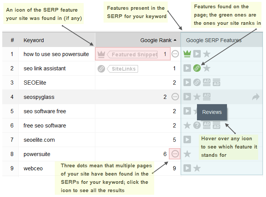Select the webceo keyword
The width and height of the screenshot is (266, 197).
pyautogui.click(x=33, y=168)
